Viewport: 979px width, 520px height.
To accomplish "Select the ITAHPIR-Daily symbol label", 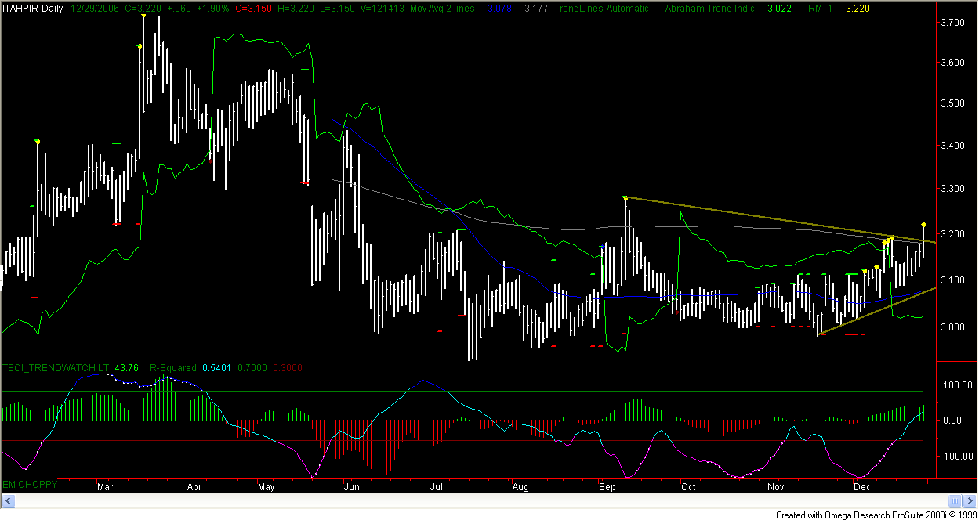I will [32, 7].
